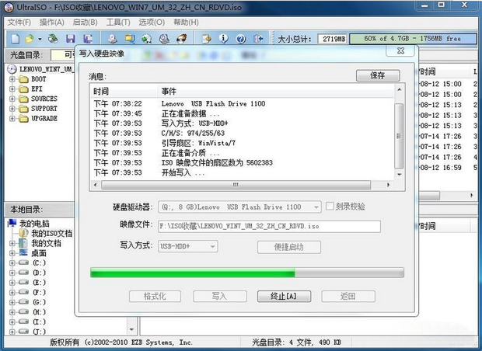482x351 pixels.
Task: Select the (E:) drive in local tree
Action: tap(39, 283)
